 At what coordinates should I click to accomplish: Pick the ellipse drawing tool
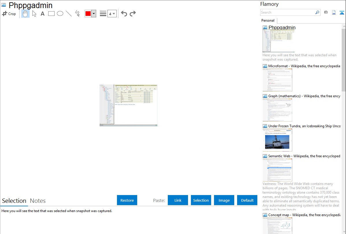point(60,14)
